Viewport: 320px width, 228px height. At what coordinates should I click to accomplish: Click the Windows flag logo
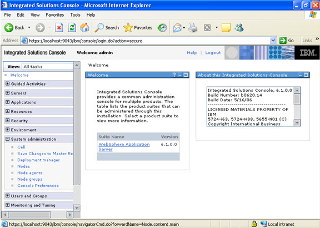pyautogui.click(x=312, y=14)
